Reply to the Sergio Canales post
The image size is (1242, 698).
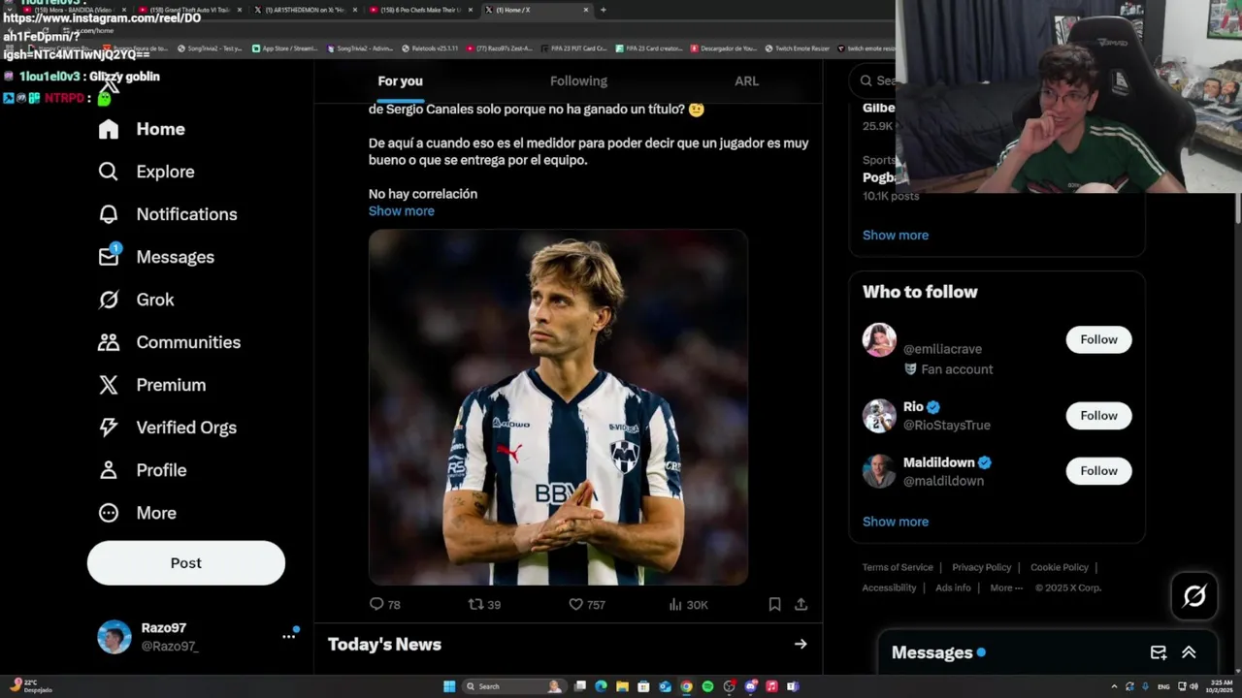[x=384, y=604]
